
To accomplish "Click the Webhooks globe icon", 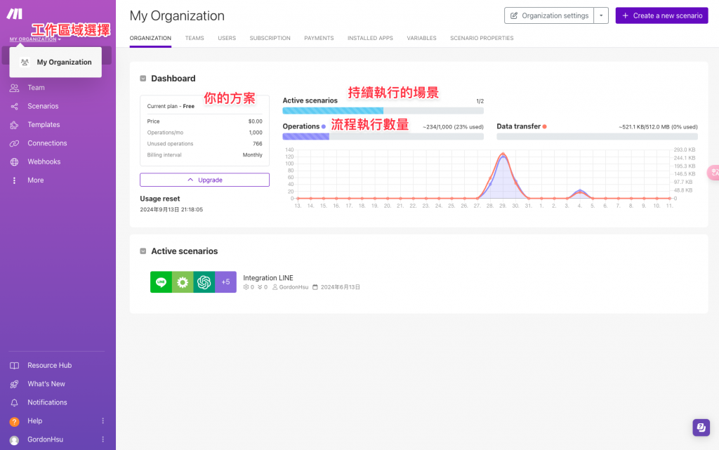I will (x=14, y=161).
